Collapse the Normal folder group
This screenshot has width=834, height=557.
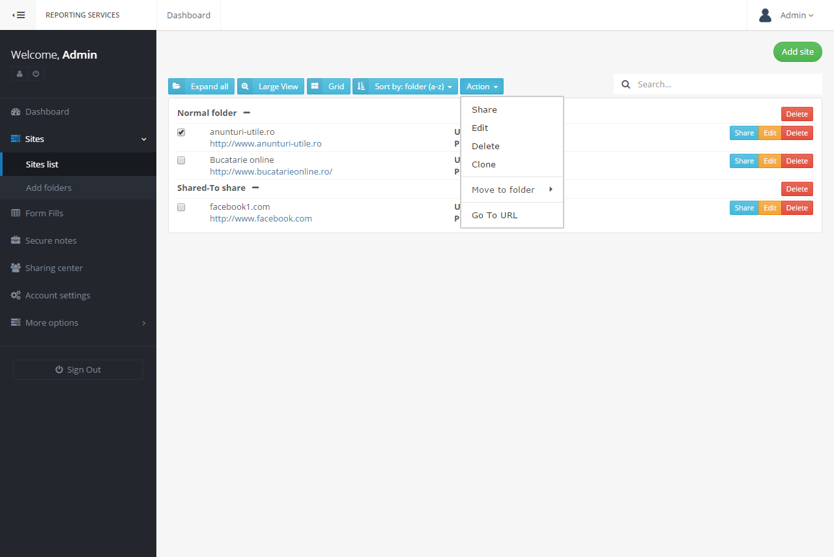coord(247,113)
